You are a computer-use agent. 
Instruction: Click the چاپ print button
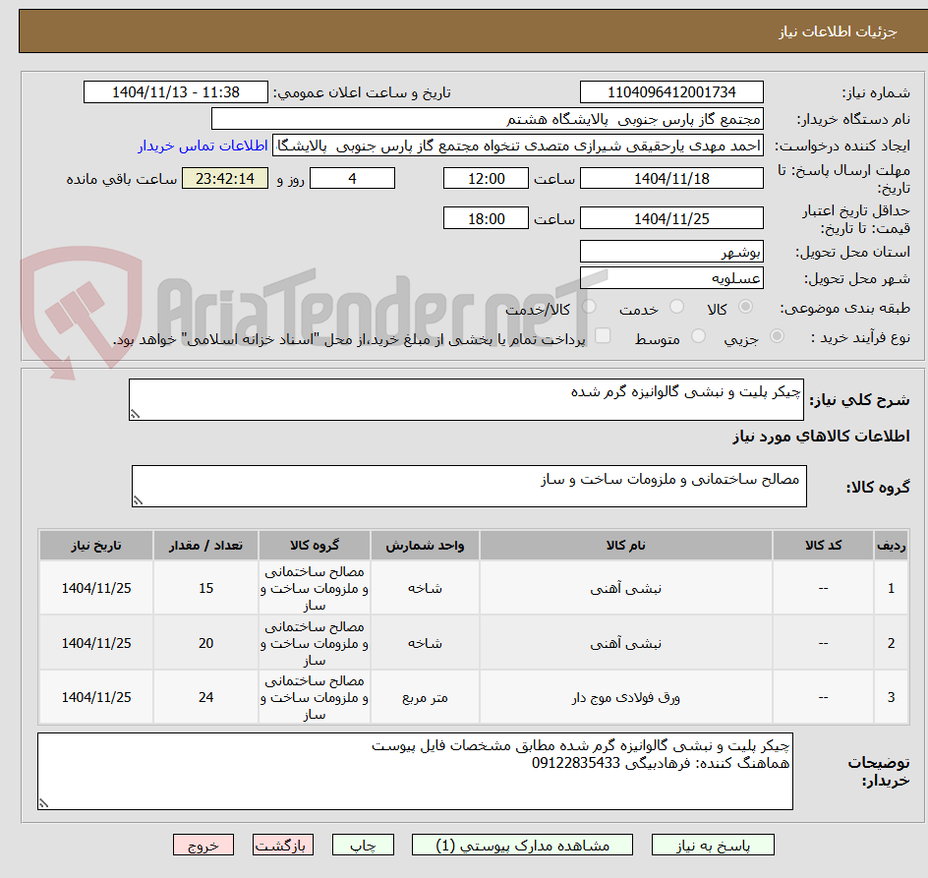pos(363,845)
